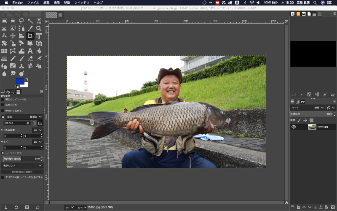
Task: Click the blue foreground color swatch
Action: click(20, 81)
